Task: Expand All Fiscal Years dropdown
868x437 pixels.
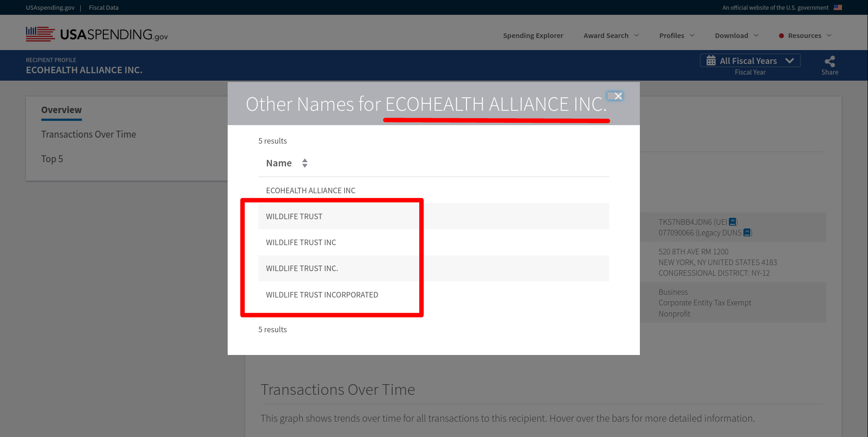Action: tap(750, 61)
